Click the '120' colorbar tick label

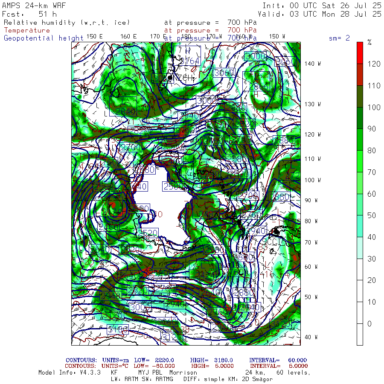(x=374, y=64)
